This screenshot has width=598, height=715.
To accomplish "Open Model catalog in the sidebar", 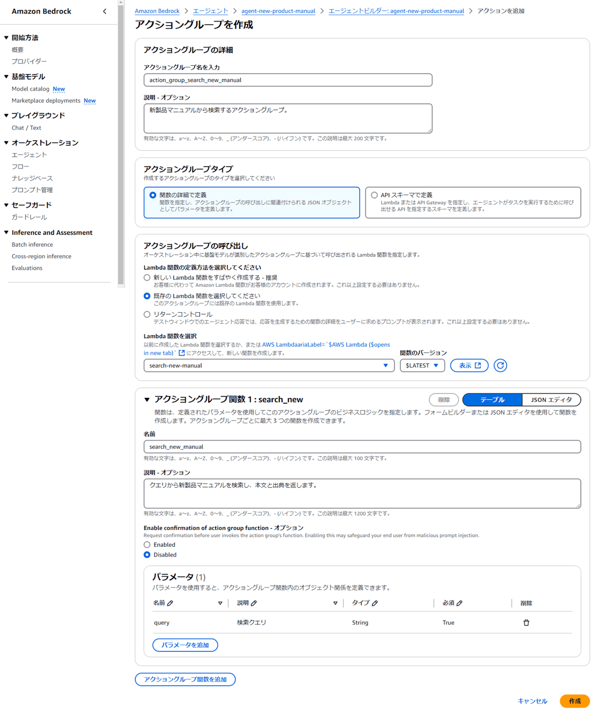I will pos(30,89).
